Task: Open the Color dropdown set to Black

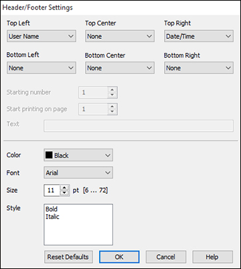Action: tap(78, 155)
